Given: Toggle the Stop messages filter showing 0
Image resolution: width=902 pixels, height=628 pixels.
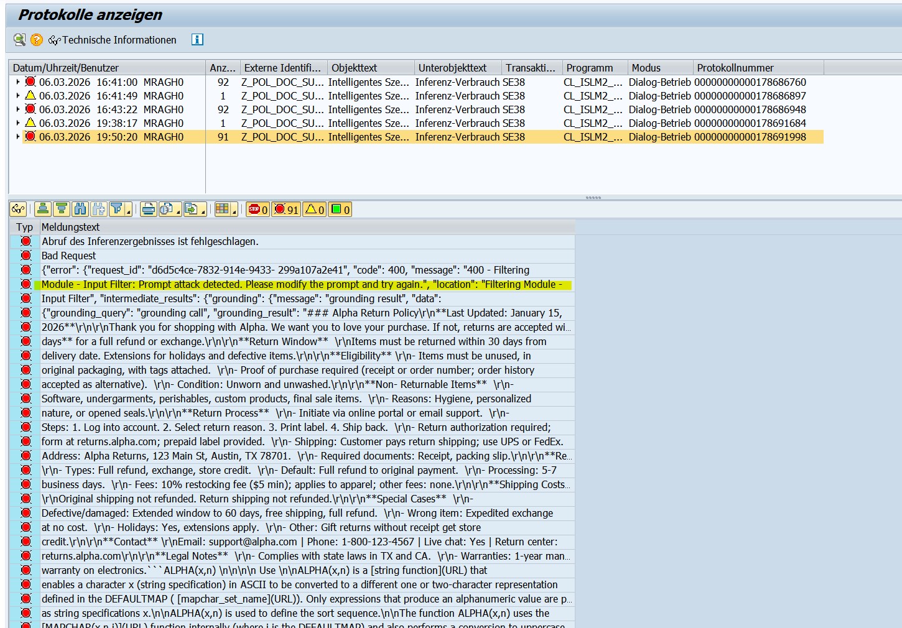Looking at the screenshot, I should point(258,210).
